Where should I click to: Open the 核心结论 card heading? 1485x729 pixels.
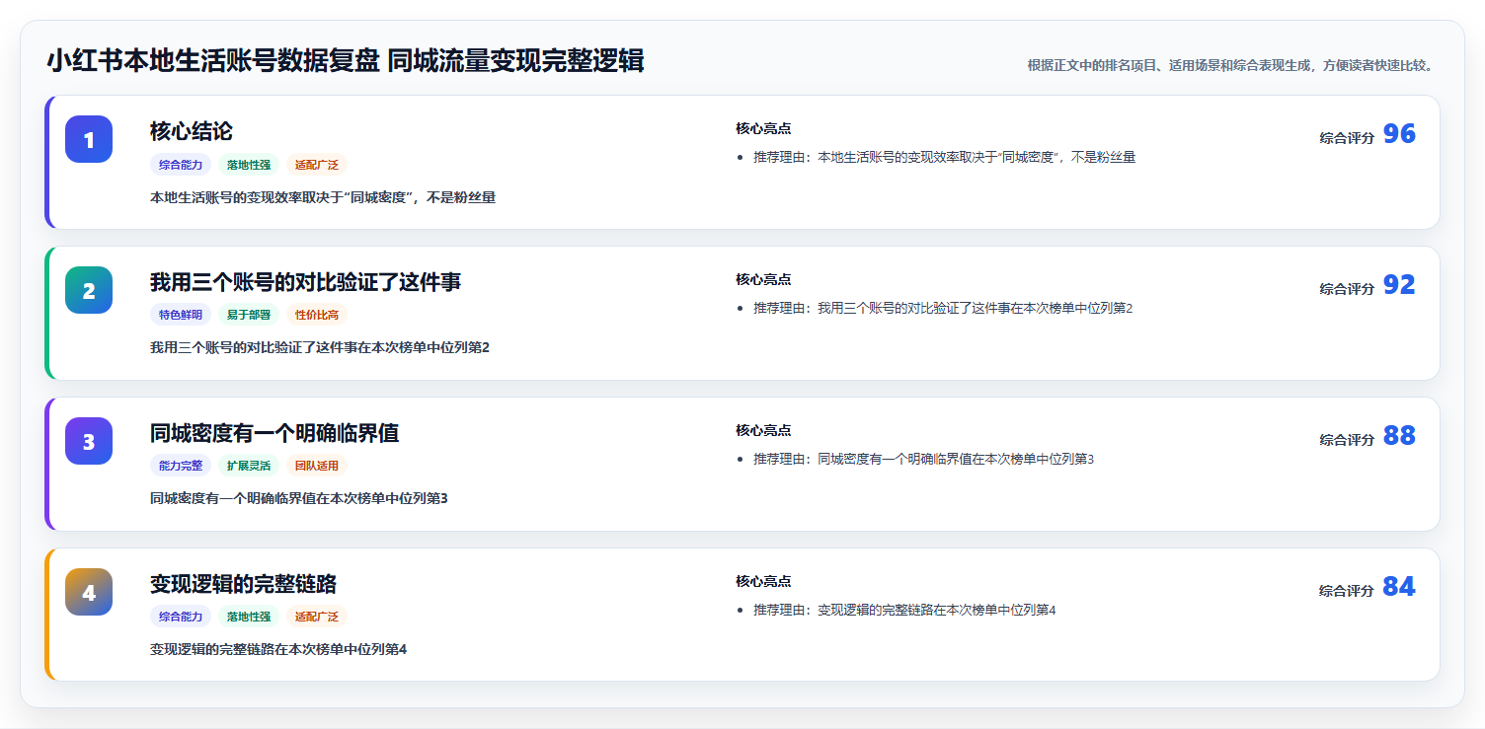click(x=192, y=131)
